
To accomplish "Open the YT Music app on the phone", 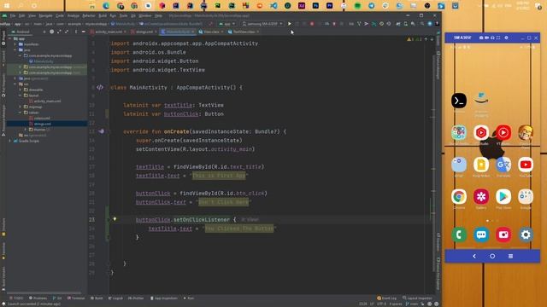I will click(503, 133).
